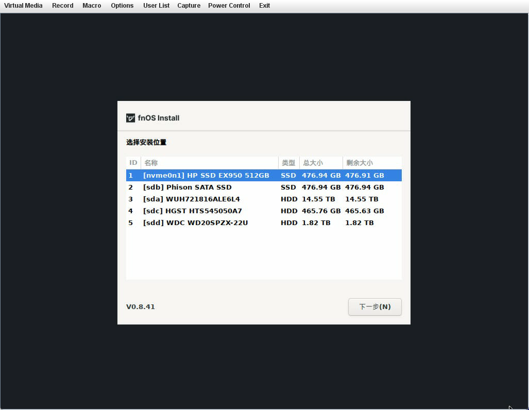Open the Capture menu
529x410 pixels.
point(189,6)
